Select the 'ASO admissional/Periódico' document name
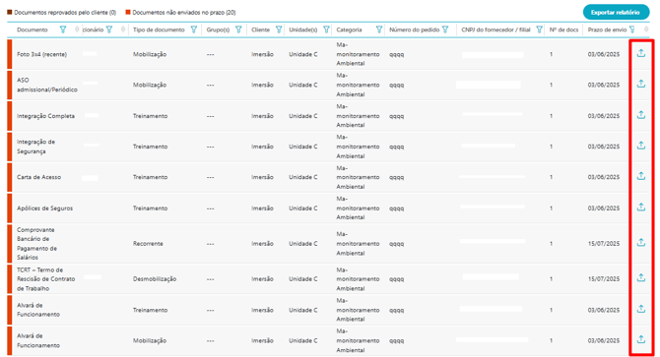 (47, 85)
